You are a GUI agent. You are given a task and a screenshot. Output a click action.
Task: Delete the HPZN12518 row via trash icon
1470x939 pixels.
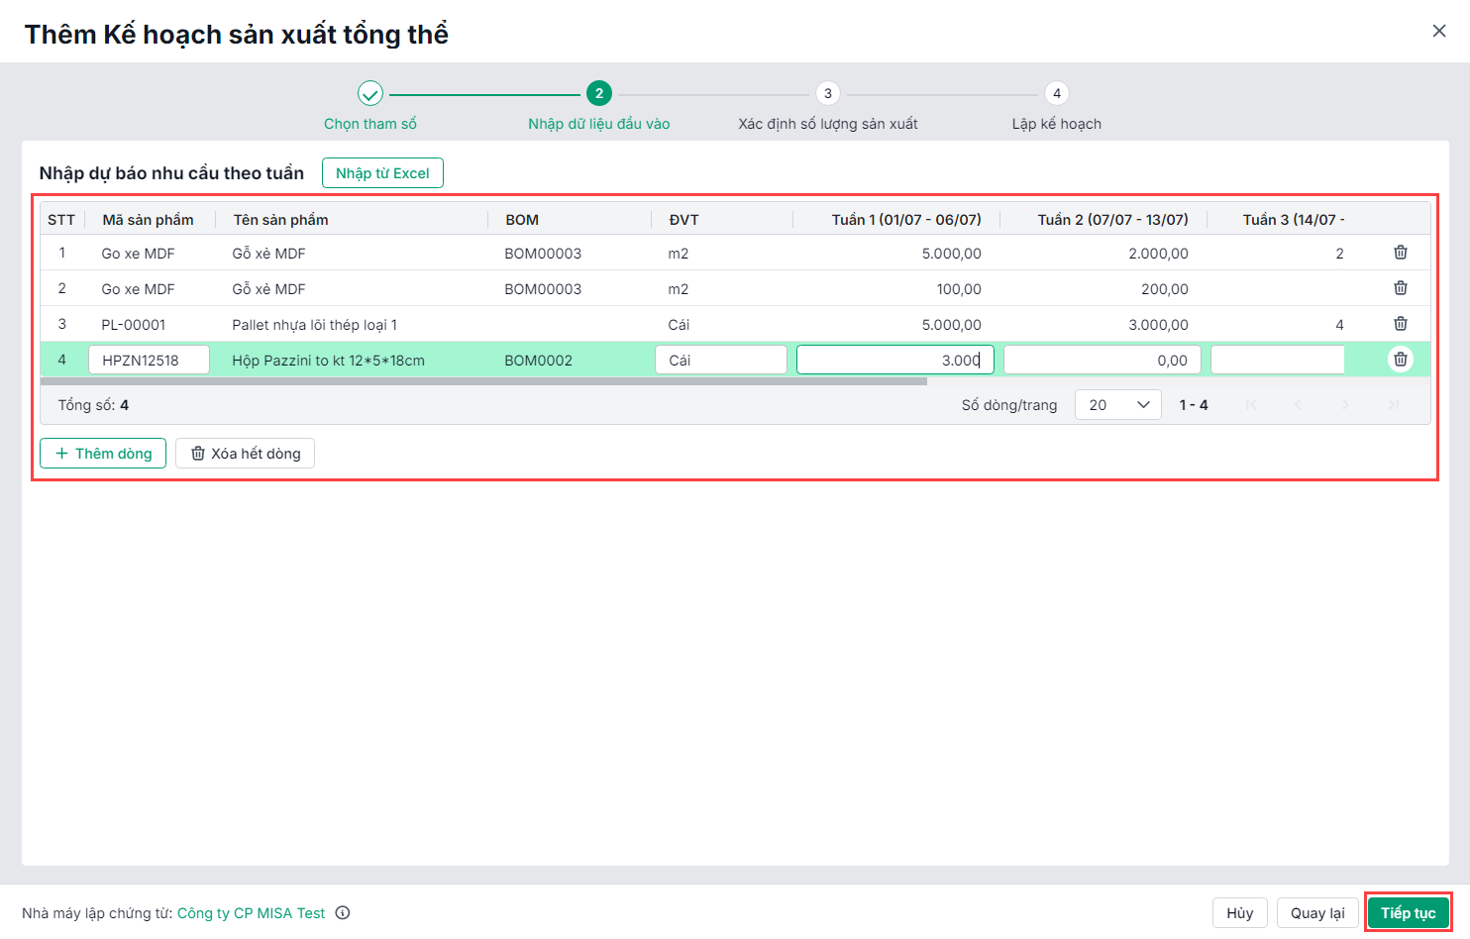coord(1400,360)
